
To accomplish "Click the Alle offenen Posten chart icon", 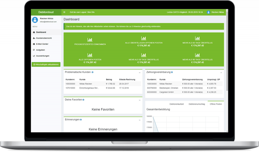I will 90,55.
